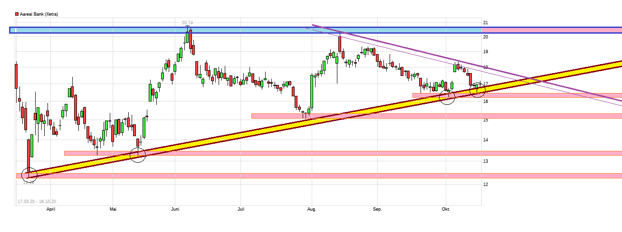Screen dimensions: 622x232
Task: Select the "Aareal Bank (Xetra)" legend label
Action: [x=39, y=14]
